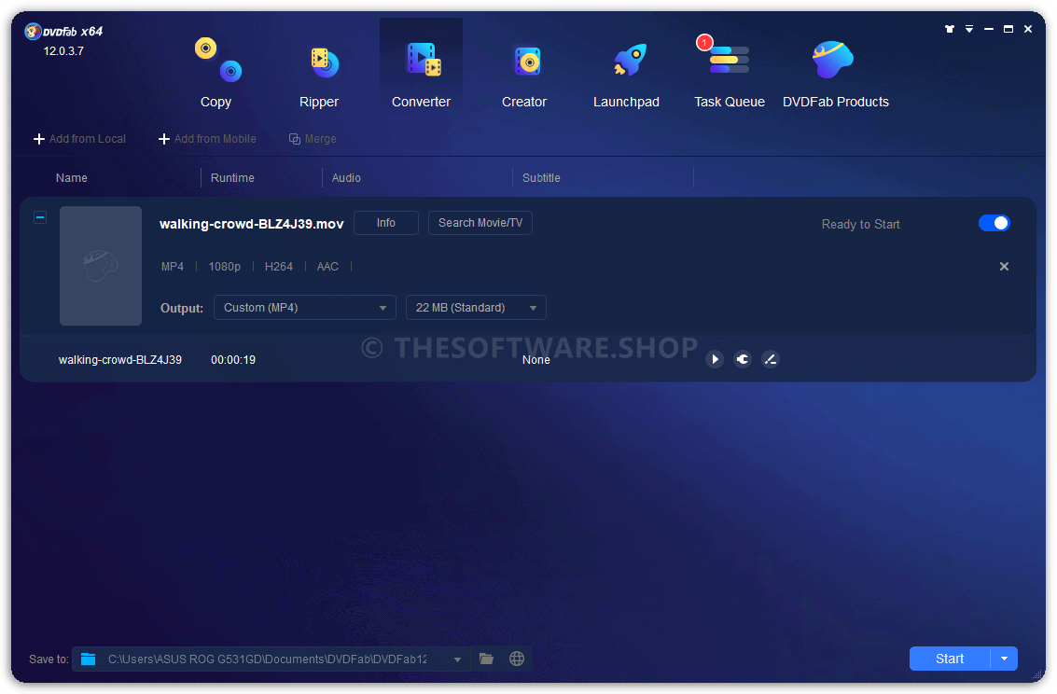
Task: Click the Merge button
Action: click(x=313, y=139)
